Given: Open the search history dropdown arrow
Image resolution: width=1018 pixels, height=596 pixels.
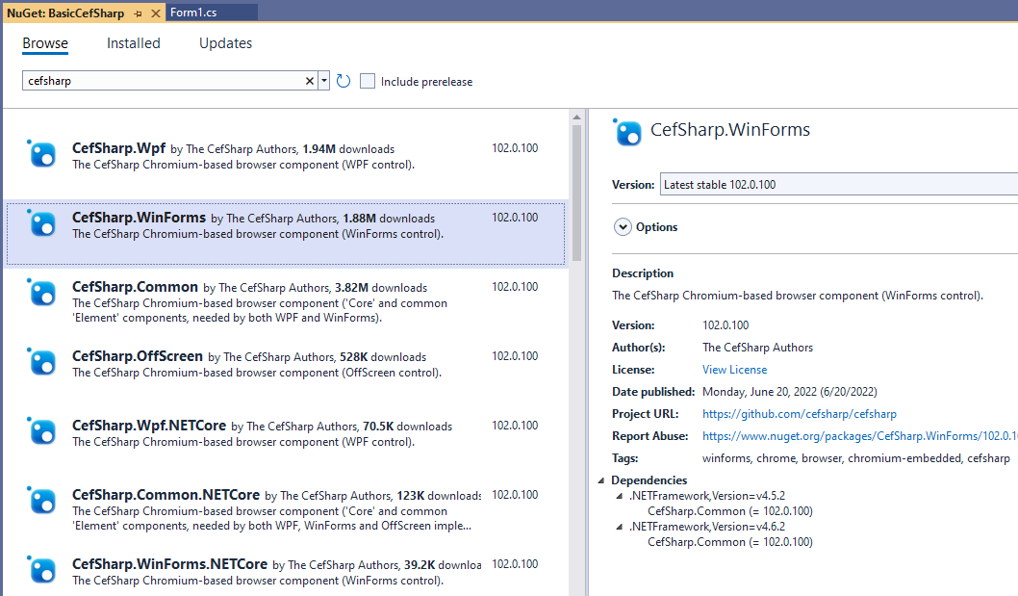Looking at the screenshot, I should coord(324,82).
